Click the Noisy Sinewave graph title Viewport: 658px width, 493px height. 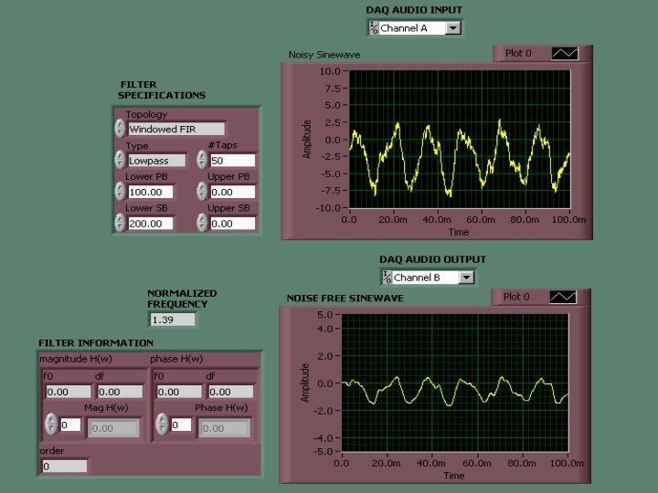324,55
